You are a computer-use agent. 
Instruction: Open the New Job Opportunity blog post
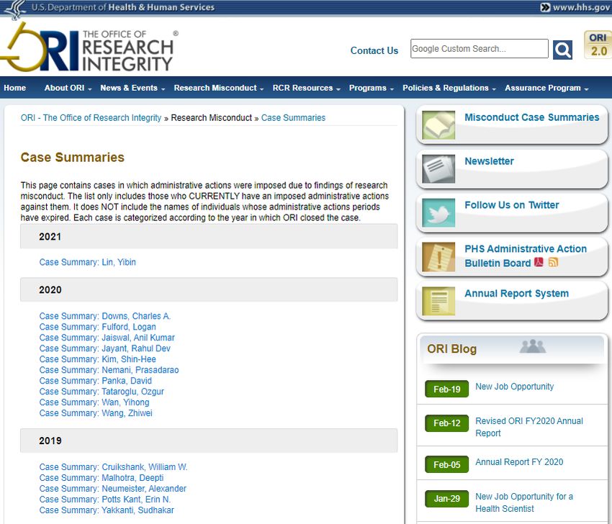click(x=514, y=387)
